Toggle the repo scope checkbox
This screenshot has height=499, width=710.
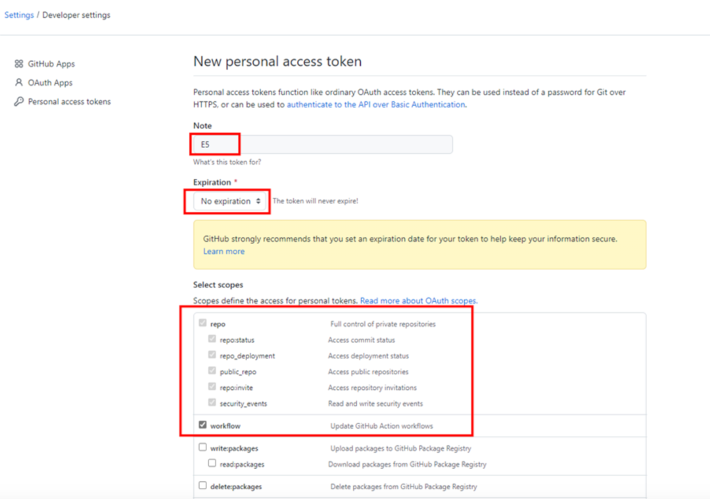pyautogui.click(x=202, y=323)
